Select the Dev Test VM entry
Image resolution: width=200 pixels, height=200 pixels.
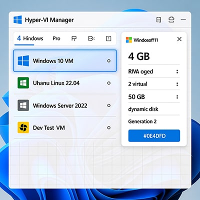pos(65,127)
